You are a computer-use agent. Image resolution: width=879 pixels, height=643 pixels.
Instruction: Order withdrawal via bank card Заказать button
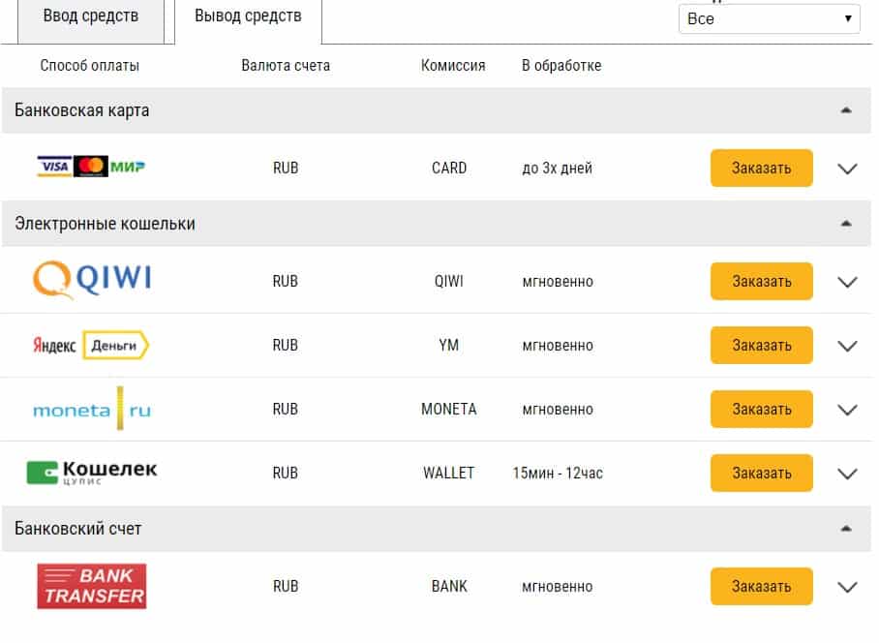pyautogui.click(x=761, y=168)
